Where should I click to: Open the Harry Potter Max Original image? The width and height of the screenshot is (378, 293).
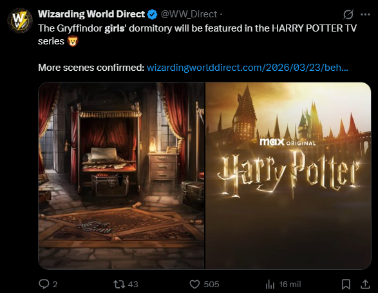pyautogui.click(x=288, y=176)
